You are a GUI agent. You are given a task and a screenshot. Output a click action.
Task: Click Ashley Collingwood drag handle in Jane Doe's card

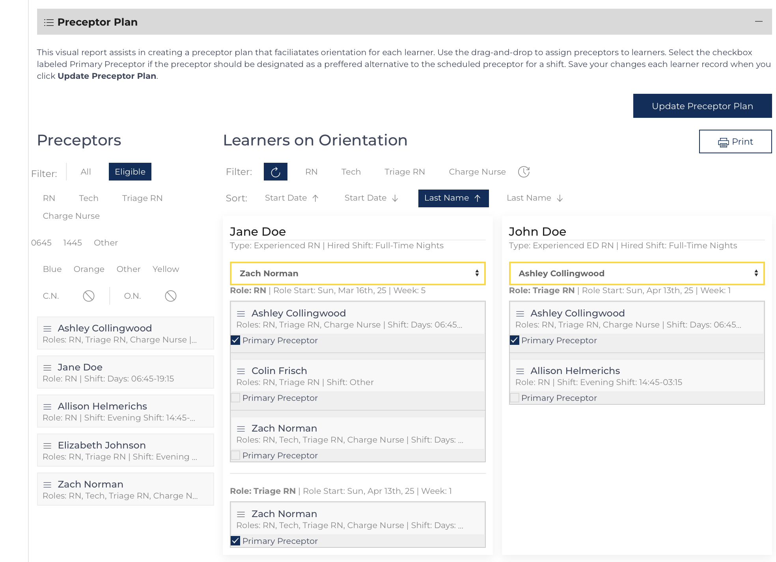click(241, 314)
